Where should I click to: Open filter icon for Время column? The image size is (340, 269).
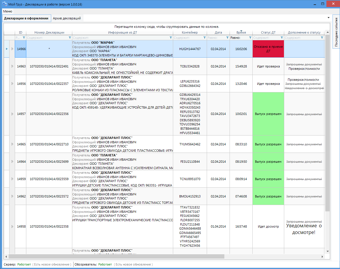pyautogui.click(x=250, y=38)
